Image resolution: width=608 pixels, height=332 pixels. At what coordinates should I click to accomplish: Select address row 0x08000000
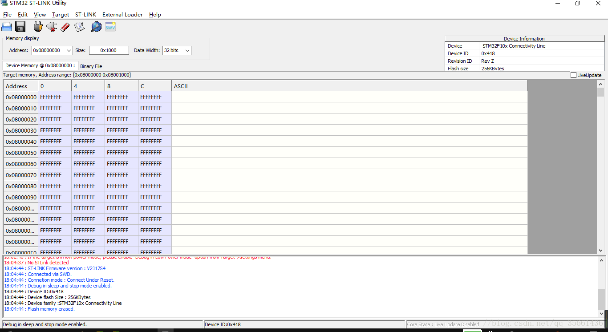[21, 97]
